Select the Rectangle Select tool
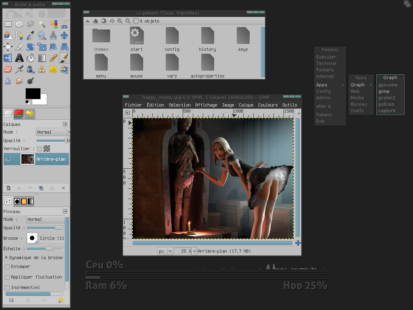This screenshot has width=413, height=310. coord(8,24)
